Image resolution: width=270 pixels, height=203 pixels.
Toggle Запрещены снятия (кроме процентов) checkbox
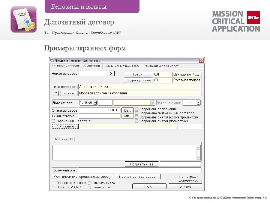click(x=136, y=117)
